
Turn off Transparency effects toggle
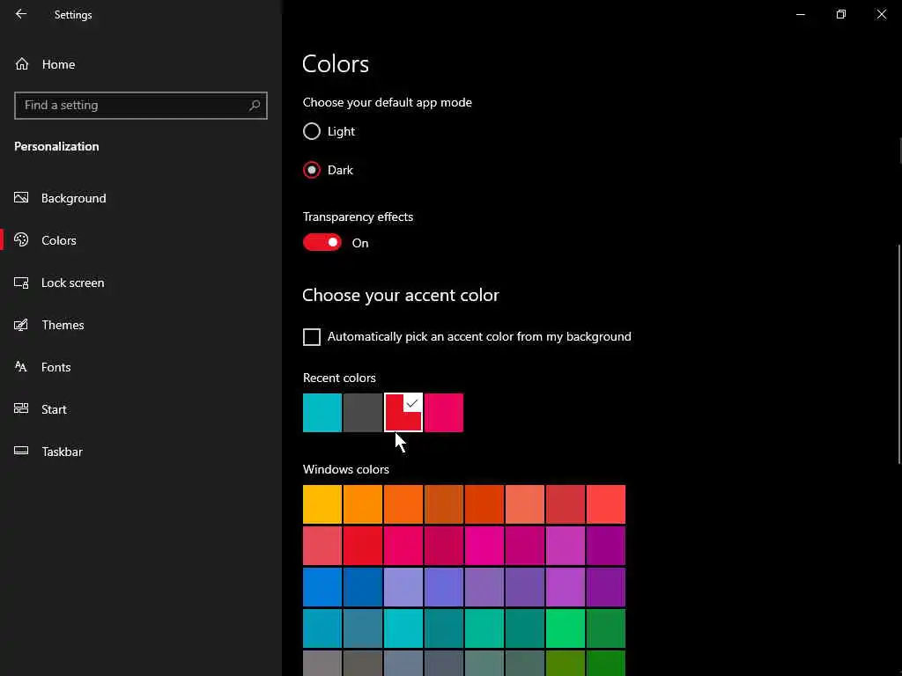click(x=322, y=243)
